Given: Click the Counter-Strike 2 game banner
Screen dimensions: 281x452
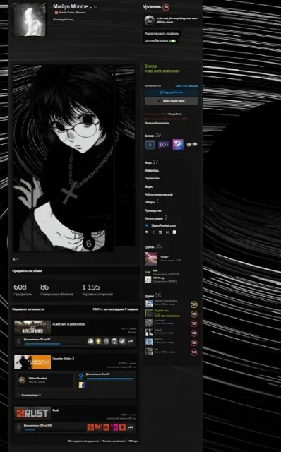Looking at the screenshot, I should [x=32, y=362].
